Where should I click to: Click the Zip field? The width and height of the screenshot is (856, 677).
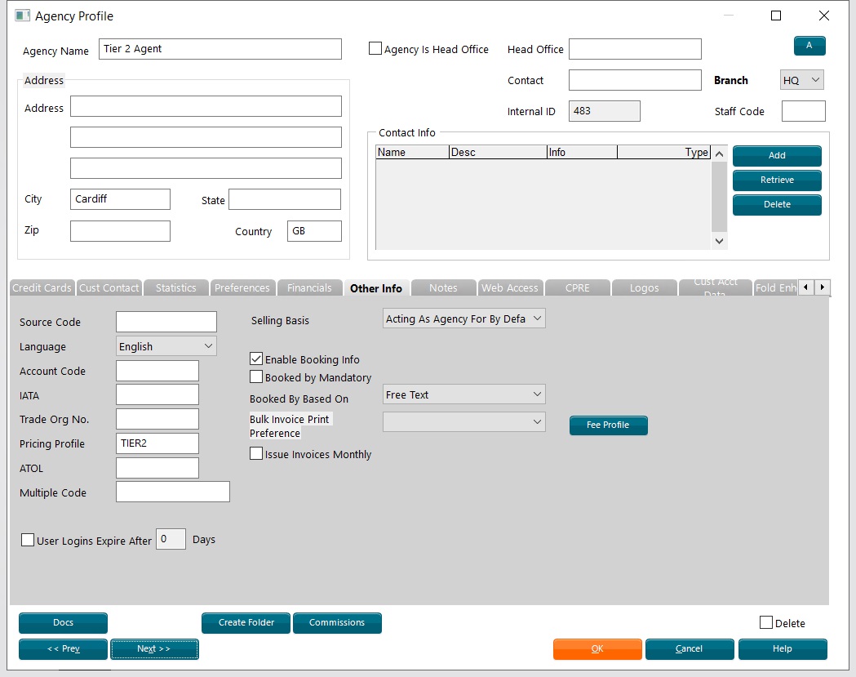[x=120, y=230]
